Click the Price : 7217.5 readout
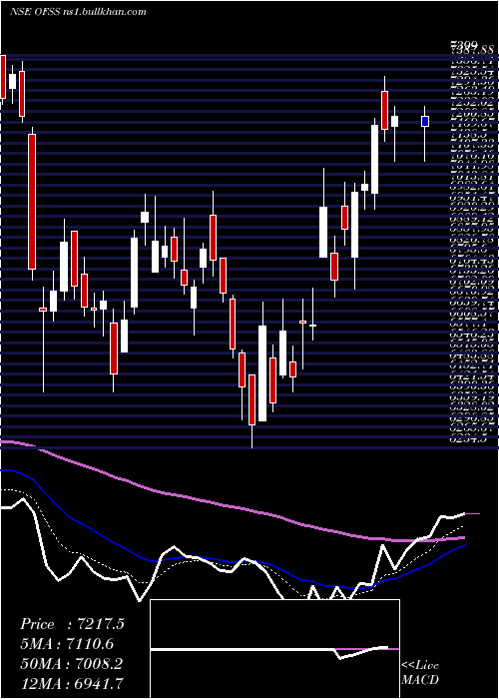499x699 pixels. [72, 624]
